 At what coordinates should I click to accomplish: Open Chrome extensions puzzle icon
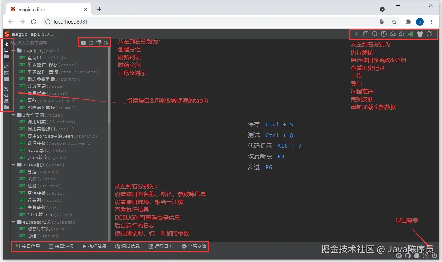pyautogui.click(x=408, y=22)
